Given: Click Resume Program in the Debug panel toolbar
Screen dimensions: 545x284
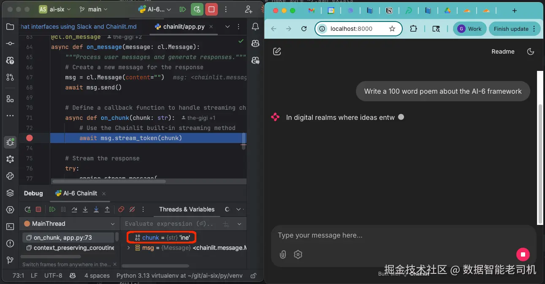Looking at the screenshot, I should click(x=52, y=209).
